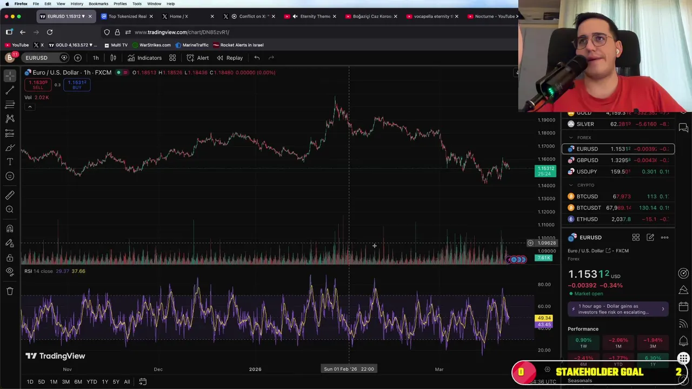Image resolution: width=692 pixels, height=389 pixels.
Task: Open the sidebar notifications bell icon
Action: click(x=683, y=341)
